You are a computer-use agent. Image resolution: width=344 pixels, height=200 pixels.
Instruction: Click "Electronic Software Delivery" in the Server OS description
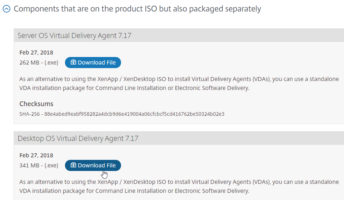(211, 88)
